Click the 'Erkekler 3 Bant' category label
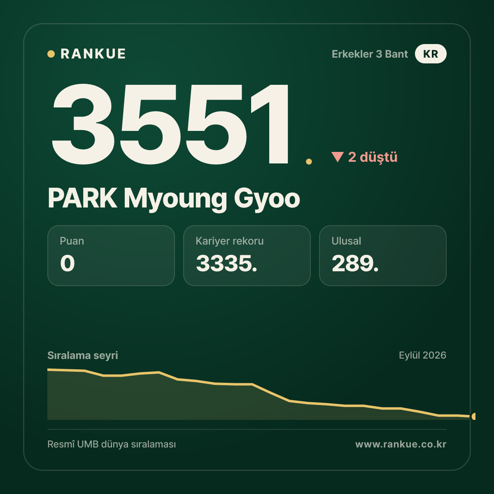The height and width of the screenshot is (494, 494). click(x=370, y=54)
